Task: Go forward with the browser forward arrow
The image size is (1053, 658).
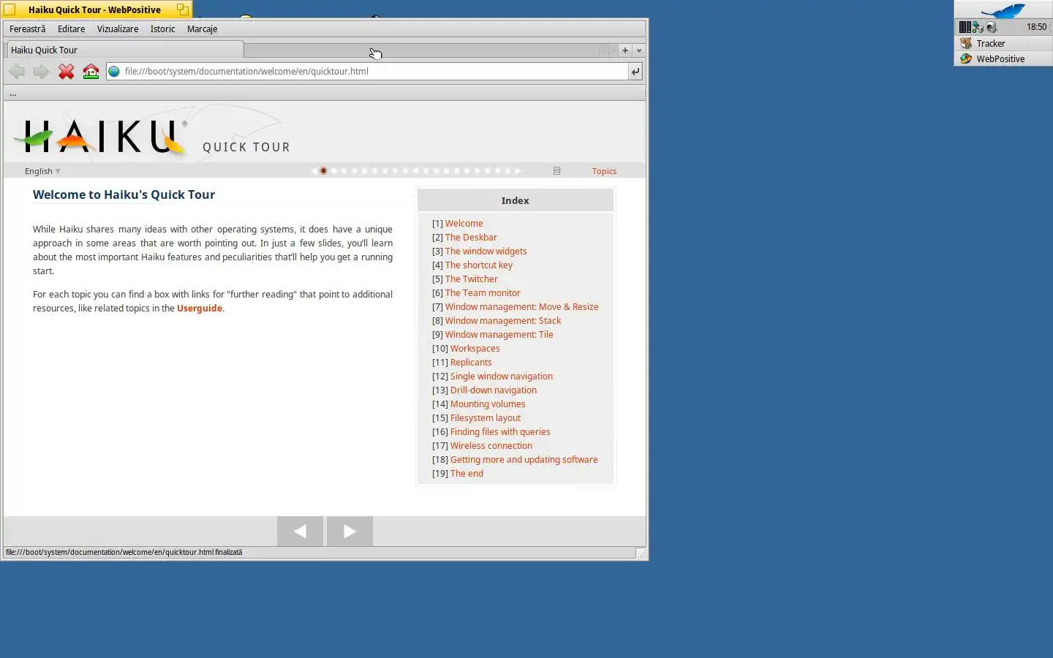Action: pyautogui.click(x=41, y=72)
